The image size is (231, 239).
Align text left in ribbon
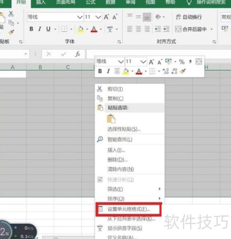pyautogui.click(x=130, y=29)
